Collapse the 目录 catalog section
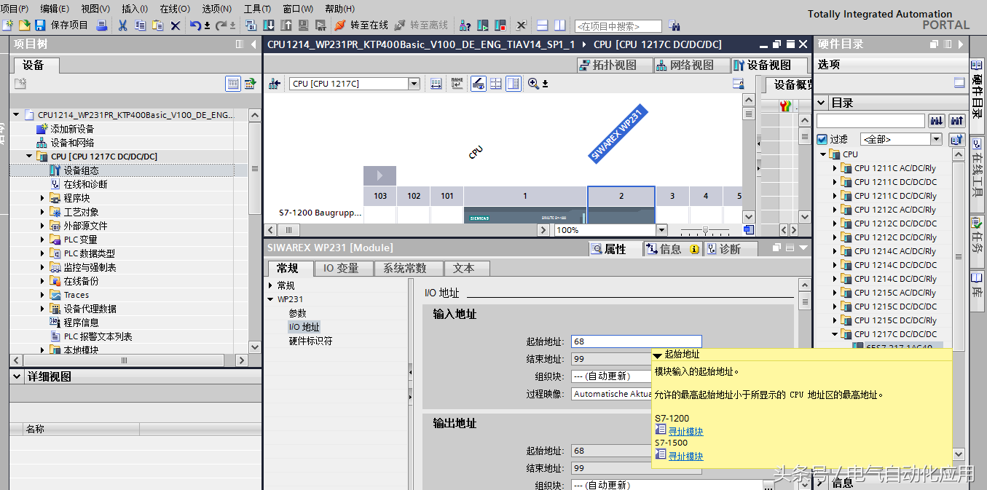 pyautogui.click(x=821, y=103)
